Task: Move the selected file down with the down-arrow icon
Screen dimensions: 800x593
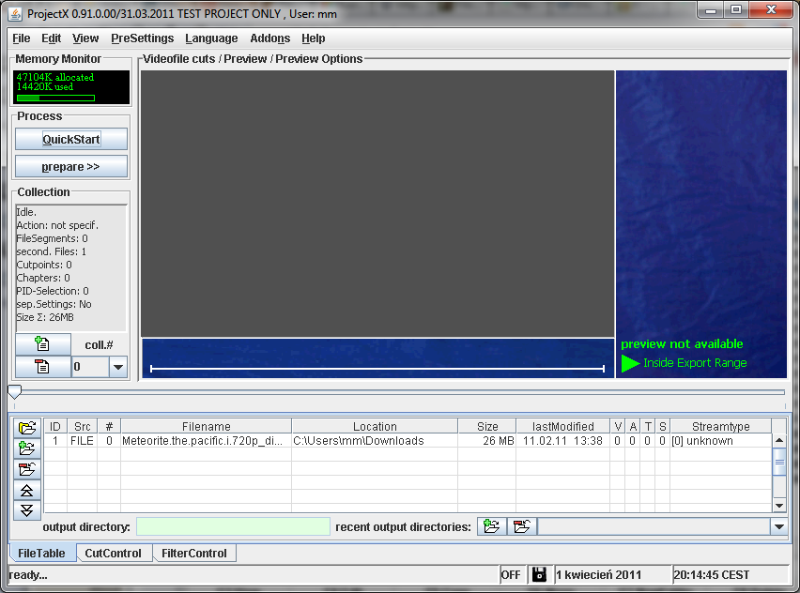Action: click(x=27, y=510)
